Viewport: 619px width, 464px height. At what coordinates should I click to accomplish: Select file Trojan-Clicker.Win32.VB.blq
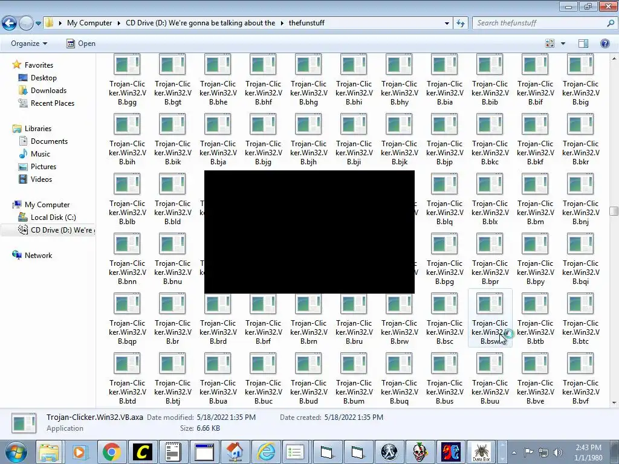[x=444, y=199]
